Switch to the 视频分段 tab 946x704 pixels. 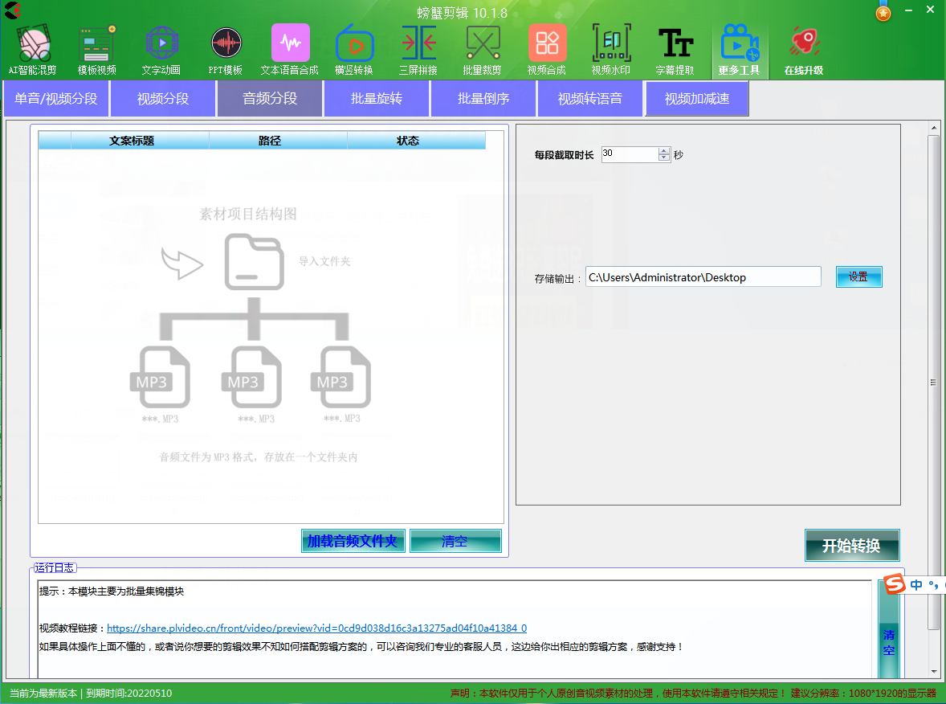click(x=163, y=98)
